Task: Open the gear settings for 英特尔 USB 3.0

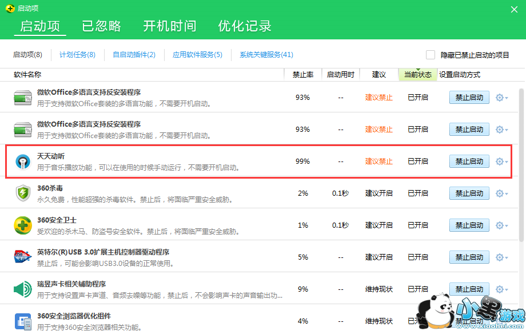Action: [x=501, y=257]
